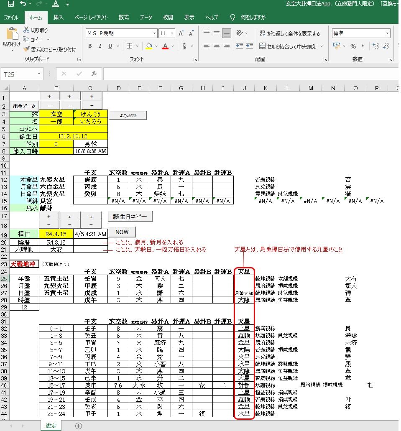Click the cell borders icon

click(x=129, y=46)
